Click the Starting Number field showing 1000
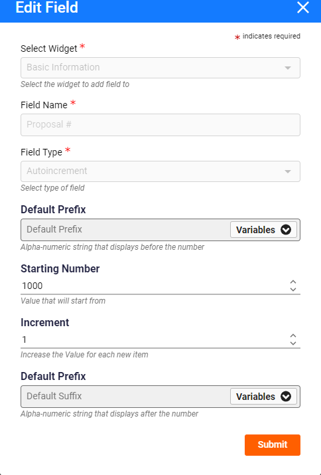This screenshot has height=475, width=321. [155, 286]
